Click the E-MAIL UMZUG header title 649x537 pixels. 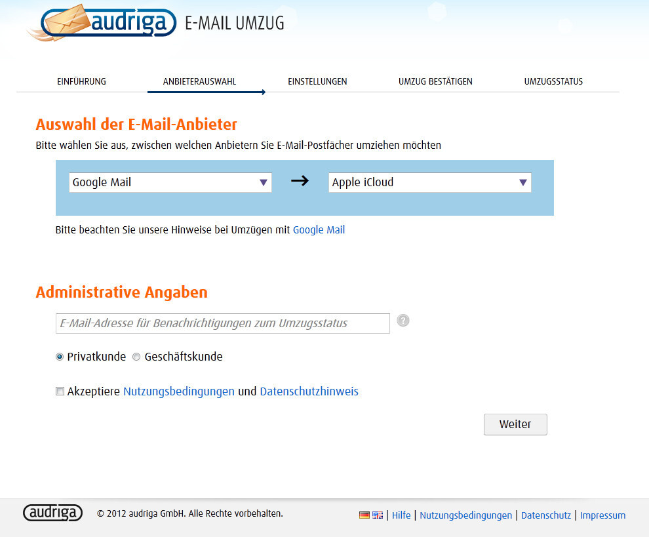click(x=235, y=22)
